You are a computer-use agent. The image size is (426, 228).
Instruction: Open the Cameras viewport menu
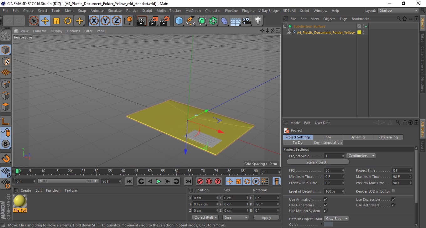39,31
